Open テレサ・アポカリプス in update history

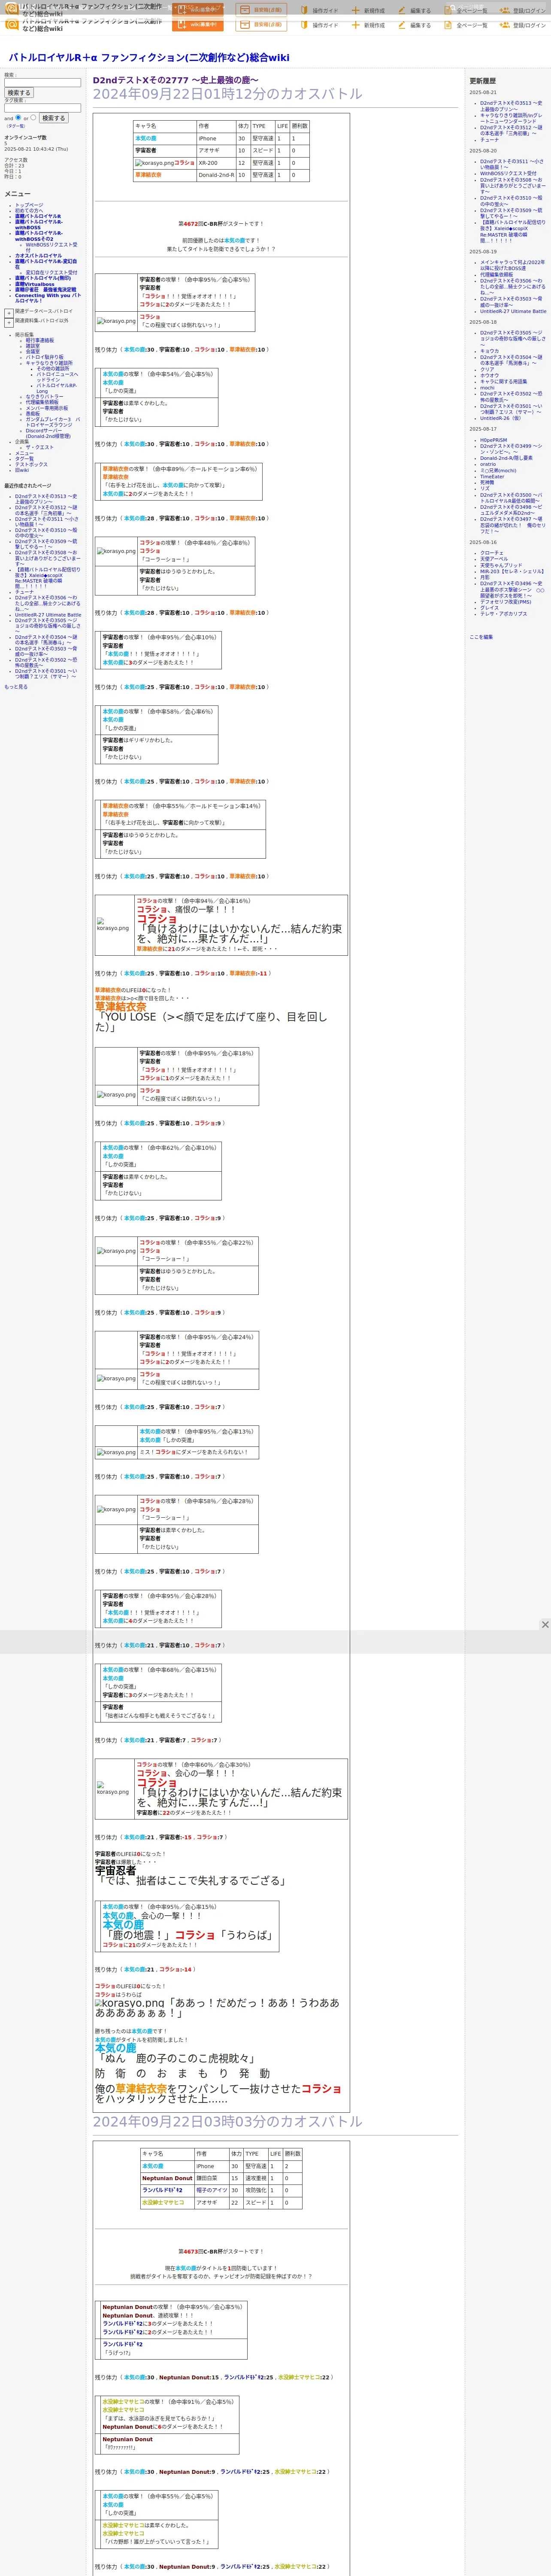(503, 614)
